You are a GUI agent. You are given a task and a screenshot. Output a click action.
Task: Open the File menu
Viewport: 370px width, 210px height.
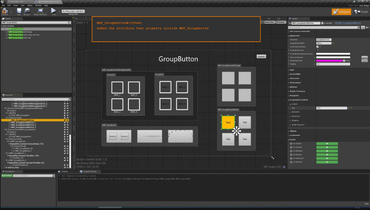click(3, 5)
